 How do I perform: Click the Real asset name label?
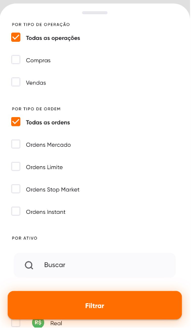point(56,323)
